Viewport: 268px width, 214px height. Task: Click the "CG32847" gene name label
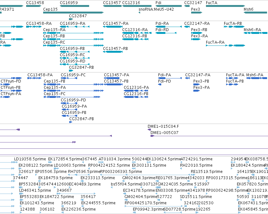(78, 16)
